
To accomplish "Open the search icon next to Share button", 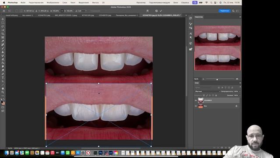I will point(233,11).
